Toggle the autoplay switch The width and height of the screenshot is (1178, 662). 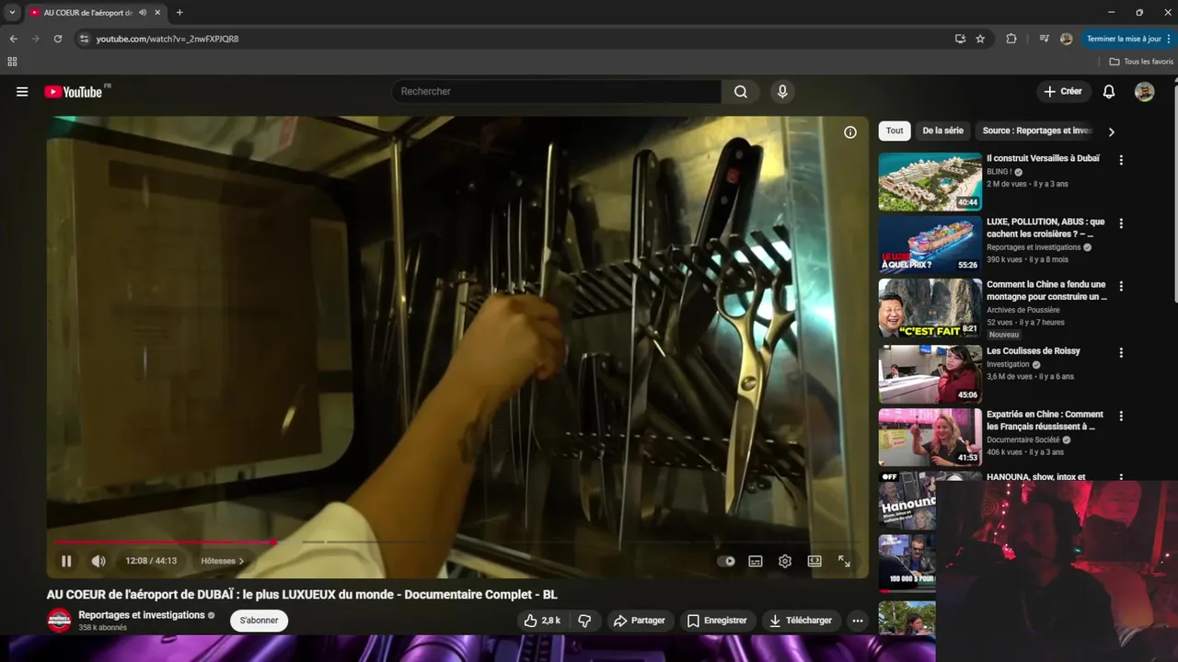[726, 561]
